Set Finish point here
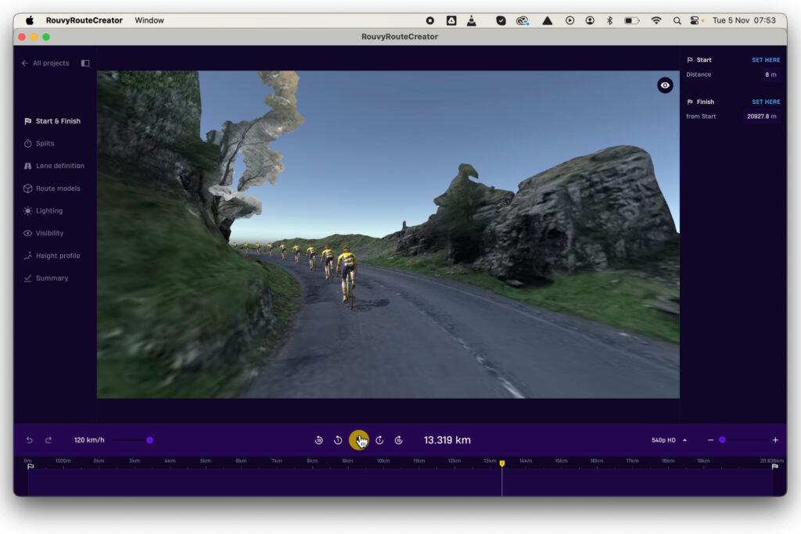Screen dimensions: 801x534 (766, 102)
